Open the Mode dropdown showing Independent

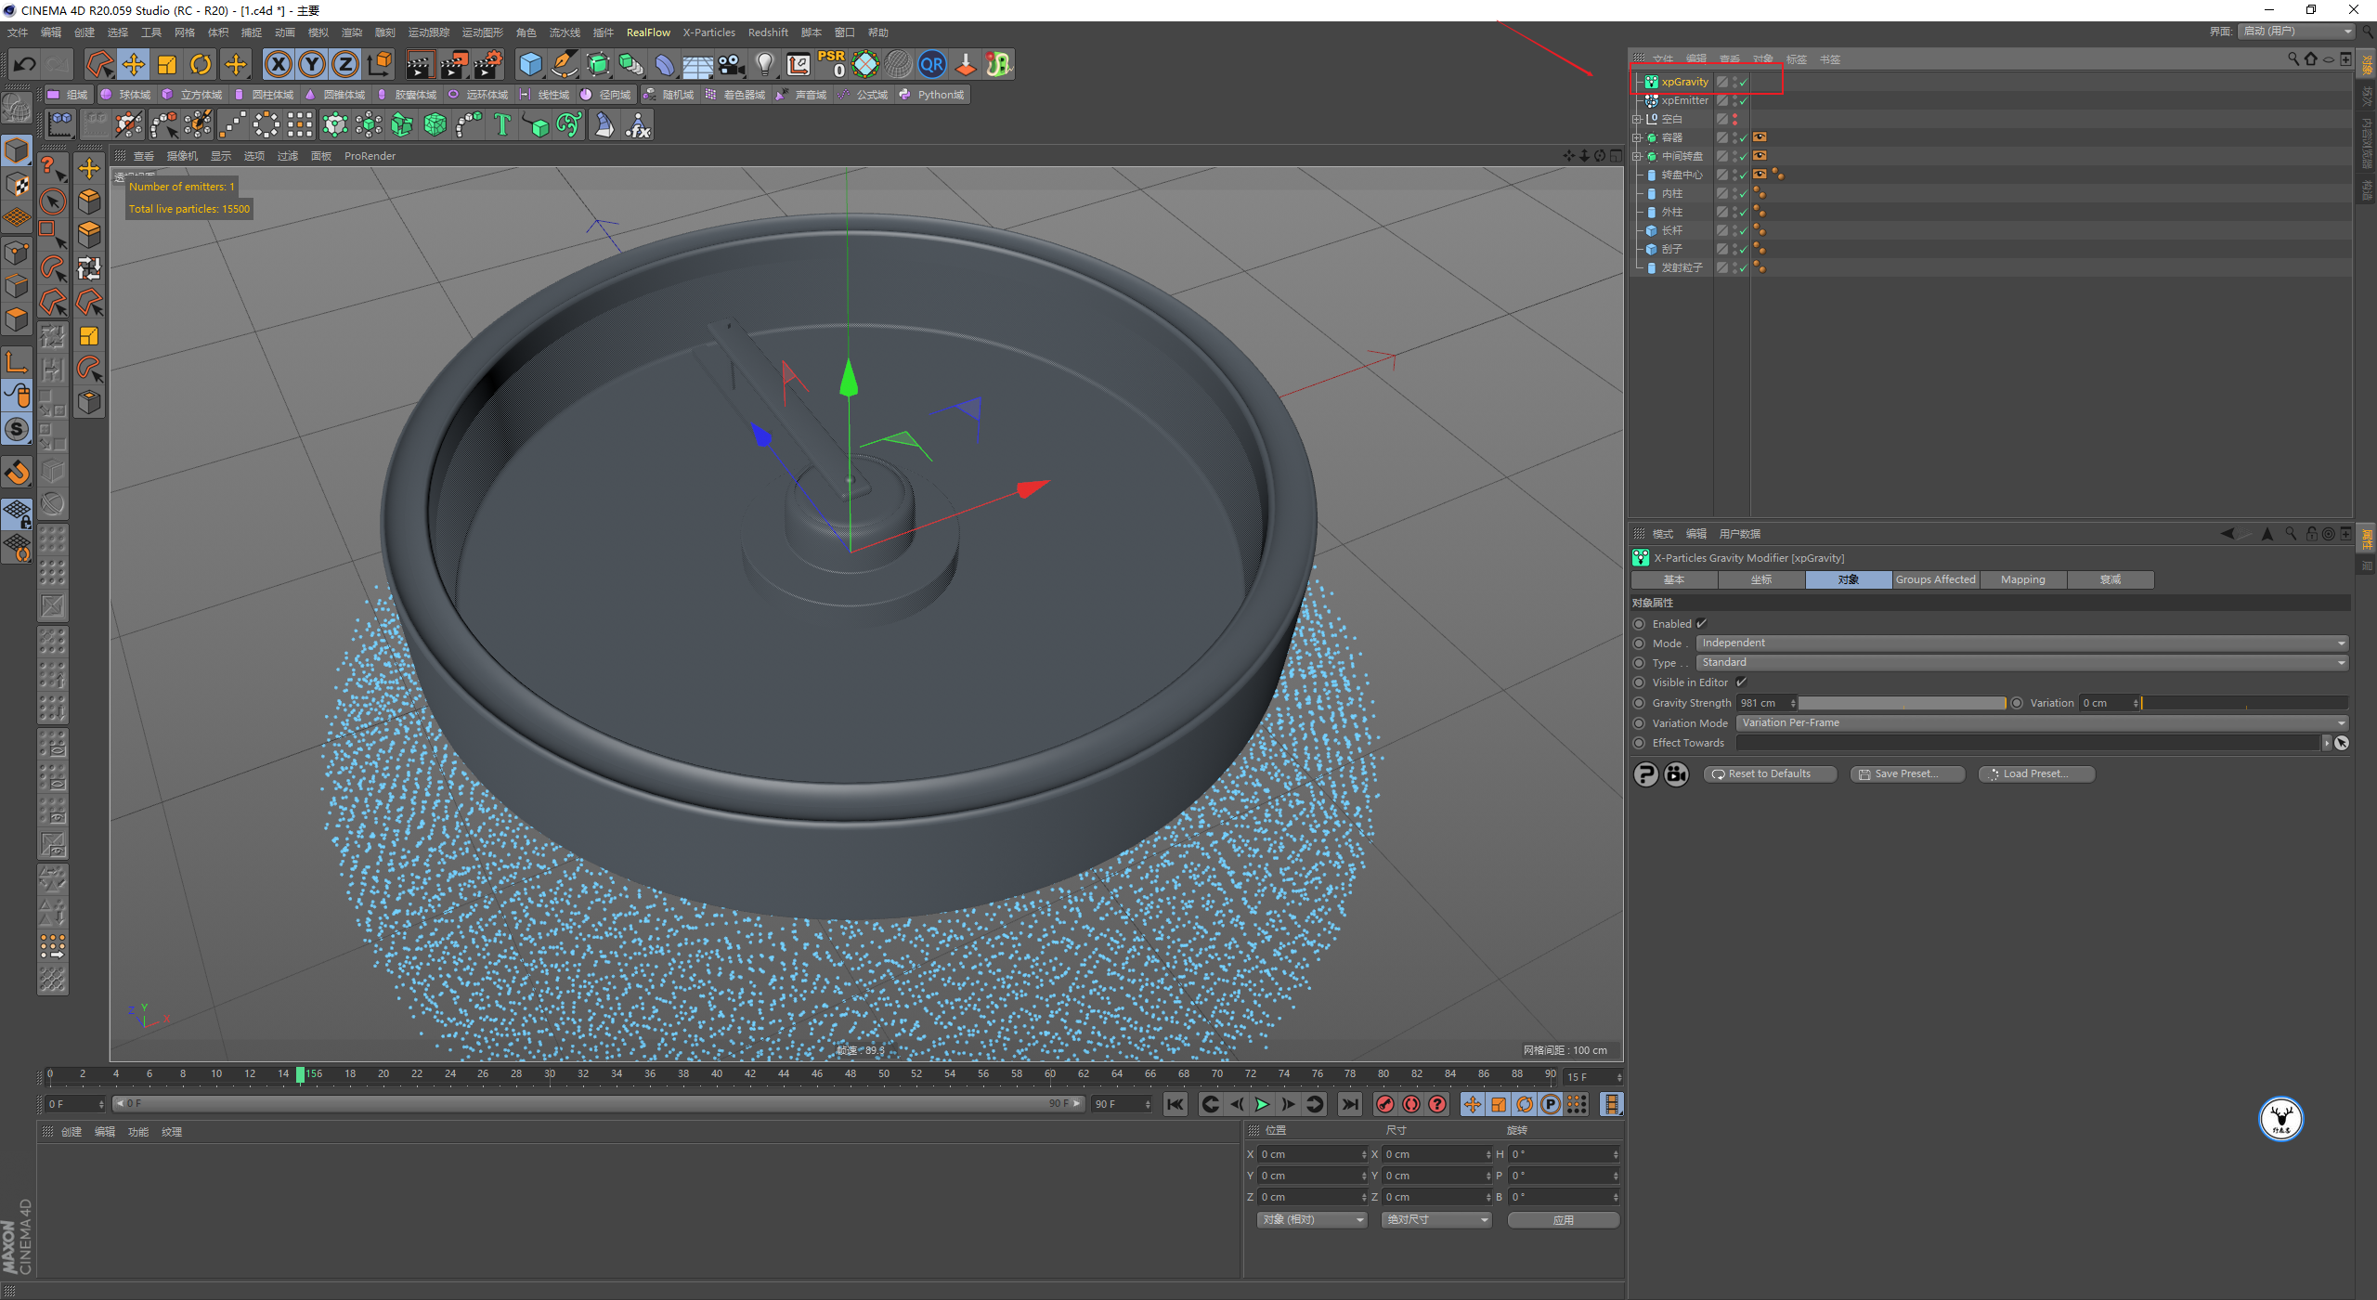(x=2020, y=643)
